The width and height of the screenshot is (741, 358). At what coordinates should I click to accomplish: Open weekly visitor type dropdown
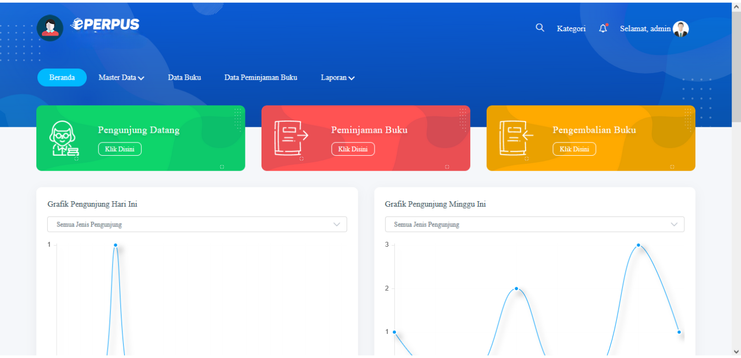[534, 224]
